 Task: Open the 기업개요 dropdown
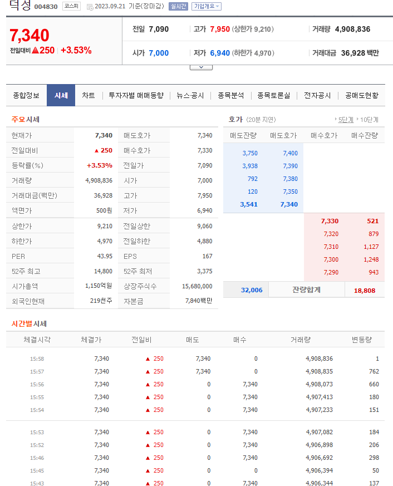point(207,6)
